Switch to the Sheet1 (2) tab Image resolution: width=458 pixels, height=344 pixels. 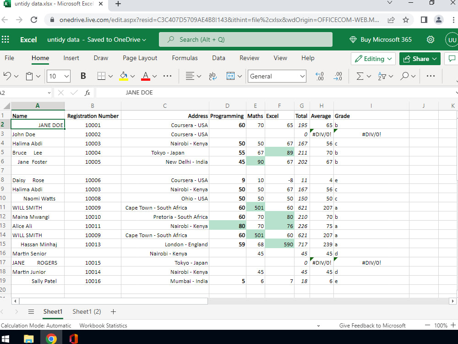coord(87,311)
